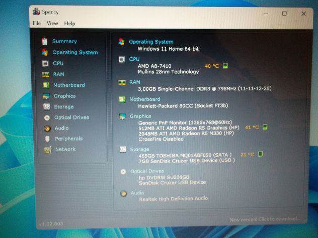The width and height of the screenshot is (318, 238).
Task: Go to Motherboard section in sidebar
Action: 69,85
